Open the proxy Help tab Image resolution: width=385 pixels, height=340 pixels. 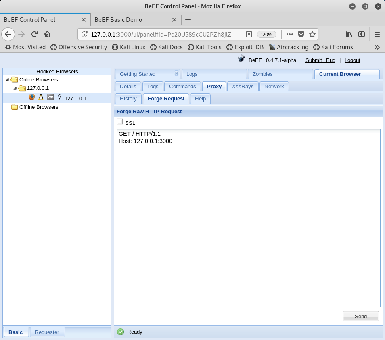coord(200,99)
